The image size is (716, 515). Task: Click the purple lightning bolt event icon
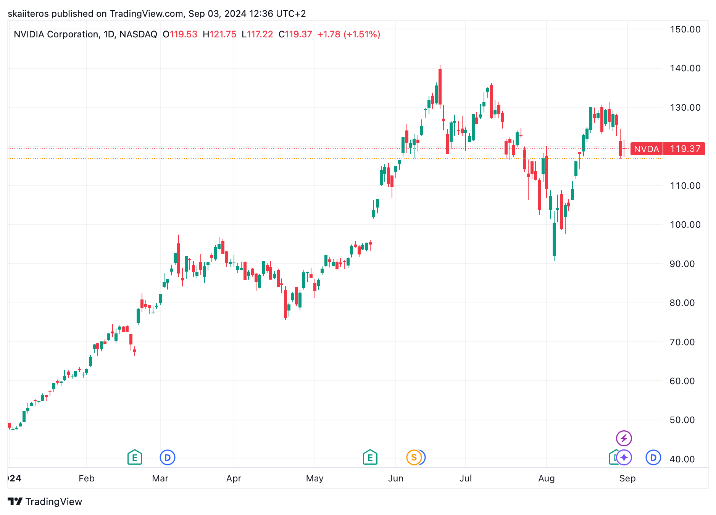(x=624, y=438)
